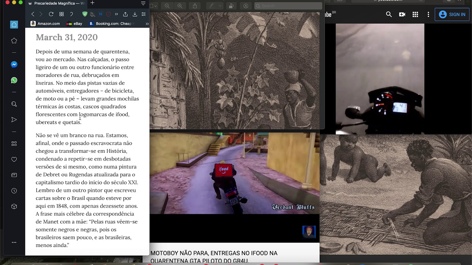Open Messenger in Opera sidebar

click(x=14, y=64)
